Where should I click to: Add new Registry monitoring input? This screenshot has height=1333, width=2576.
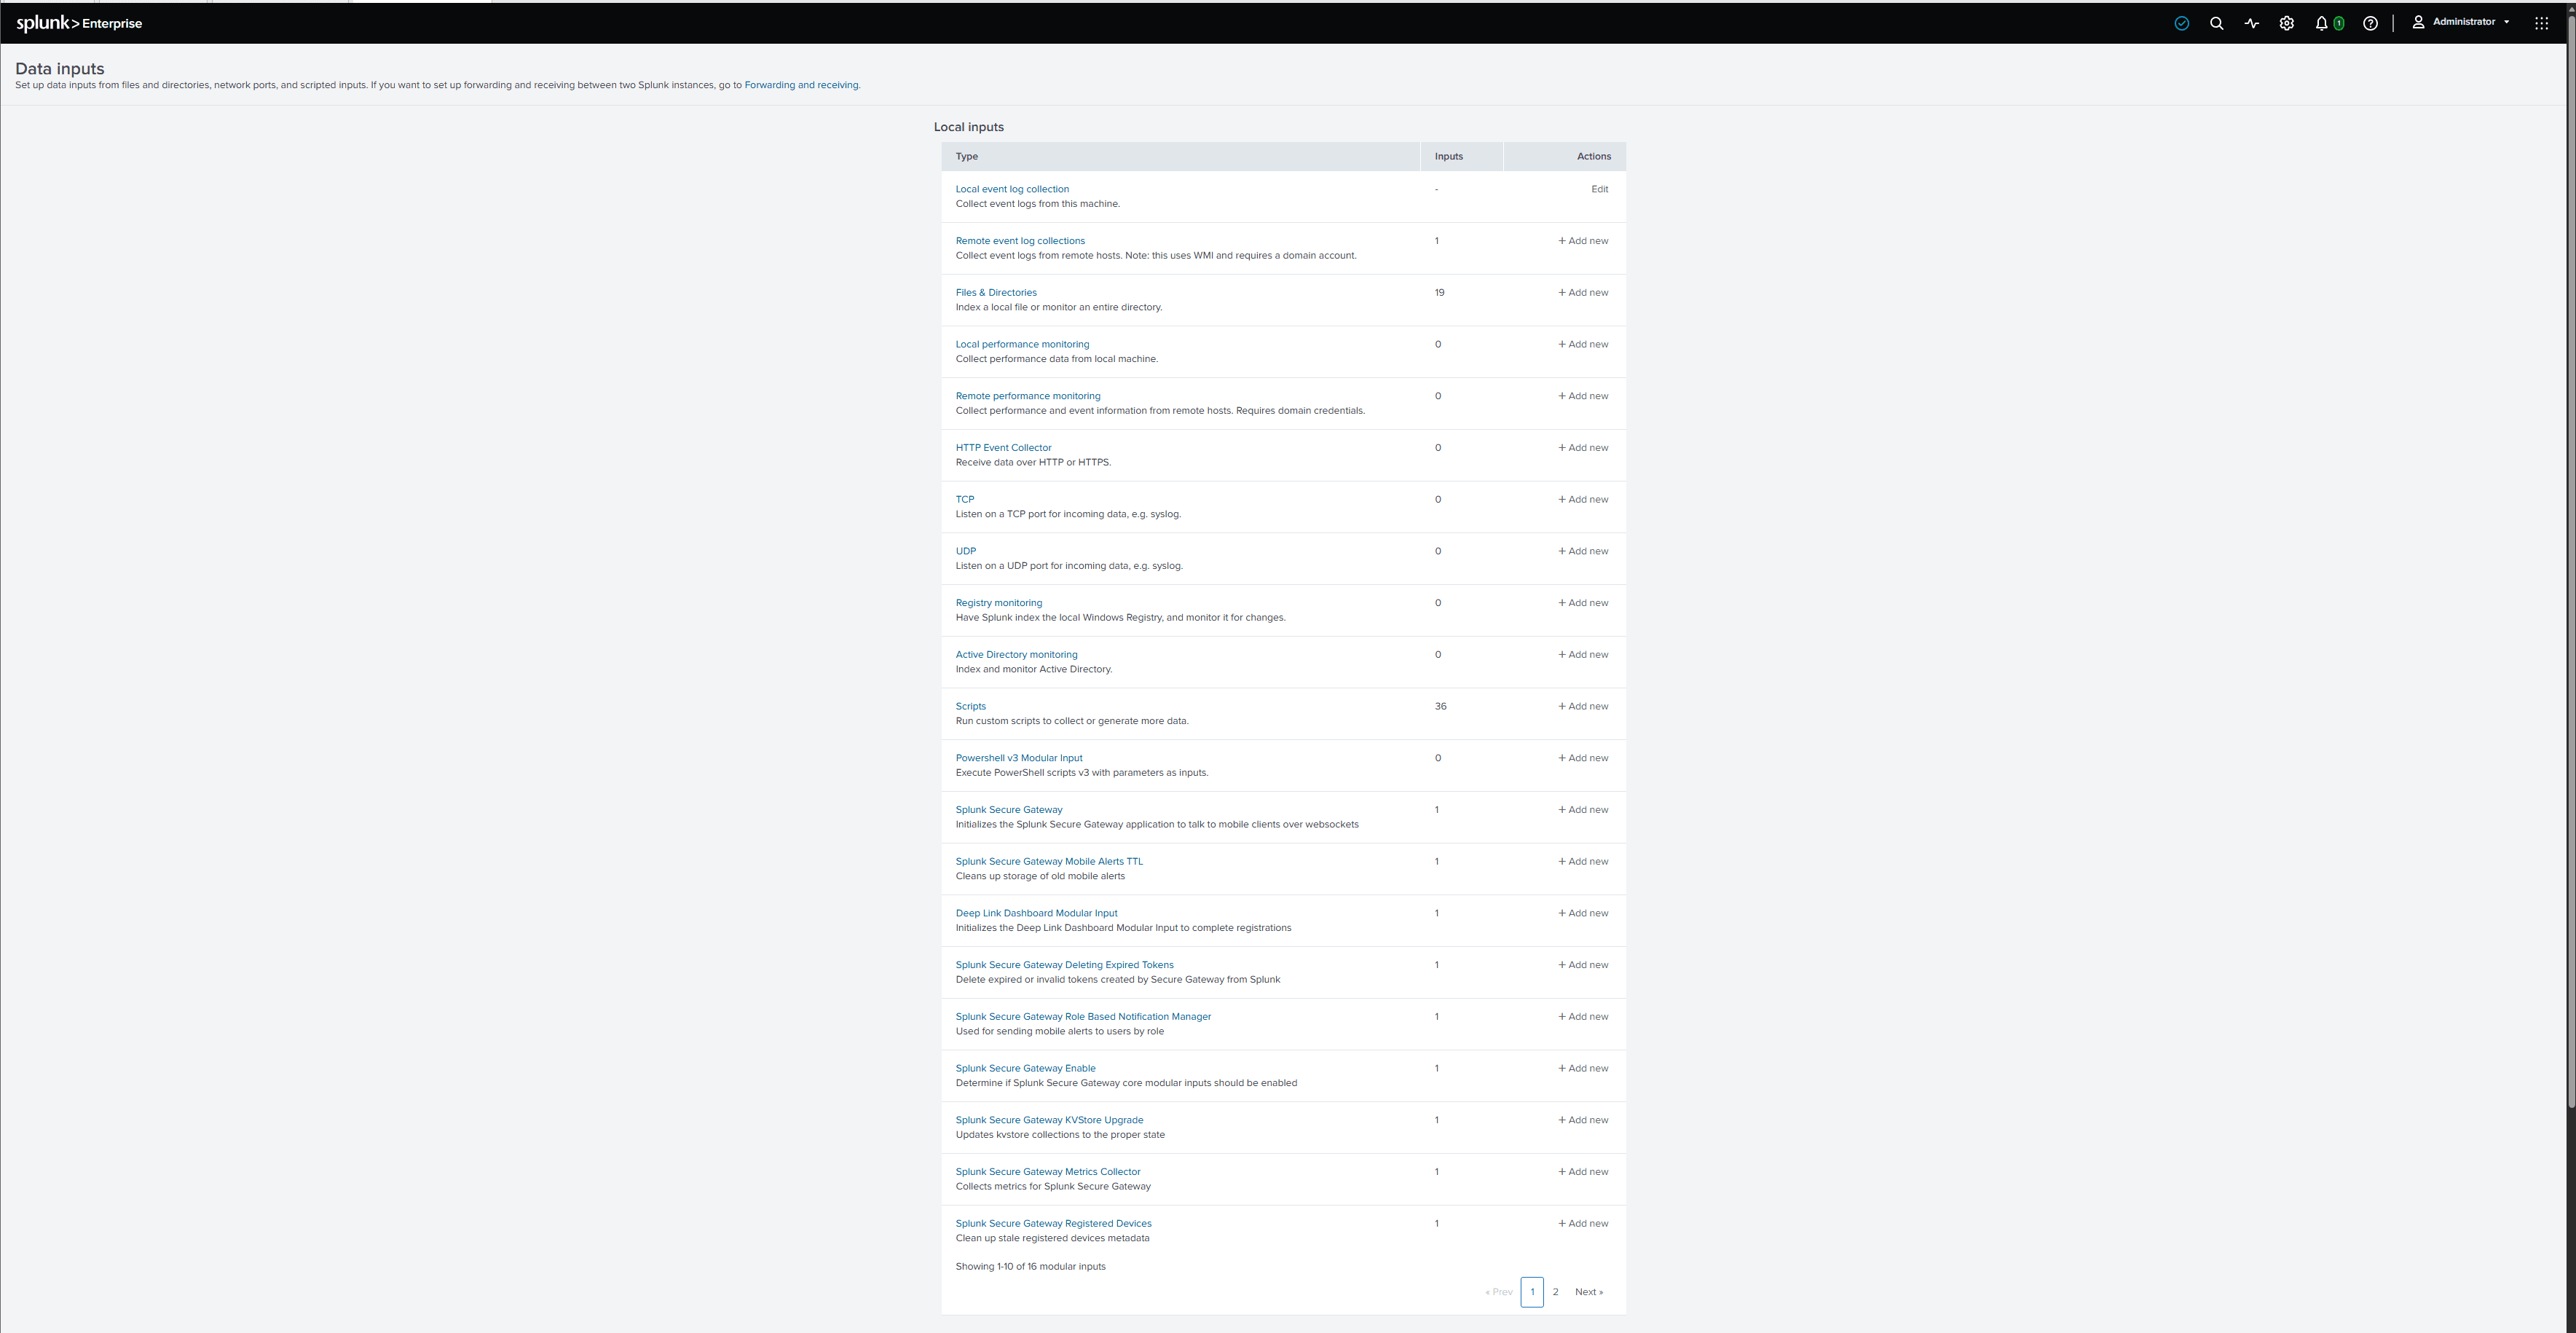[x=1583, y=603]
